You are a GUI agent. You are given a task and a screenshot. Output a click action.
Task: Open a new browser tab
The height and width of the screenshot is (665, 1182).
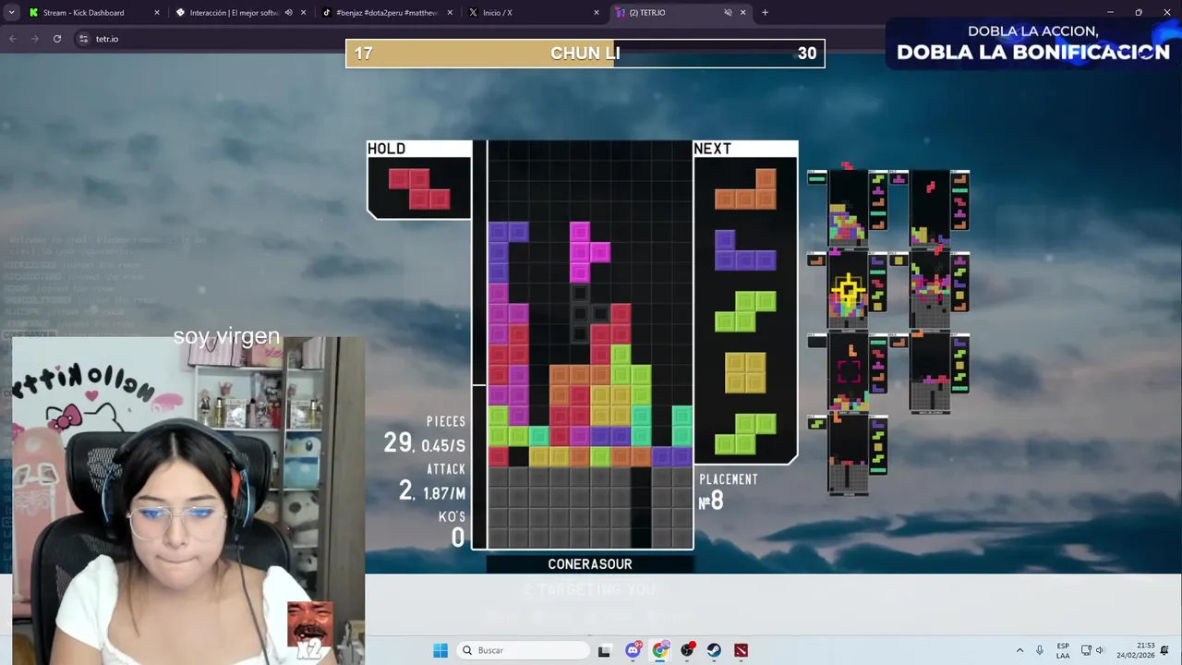click(x=765, y=13)
